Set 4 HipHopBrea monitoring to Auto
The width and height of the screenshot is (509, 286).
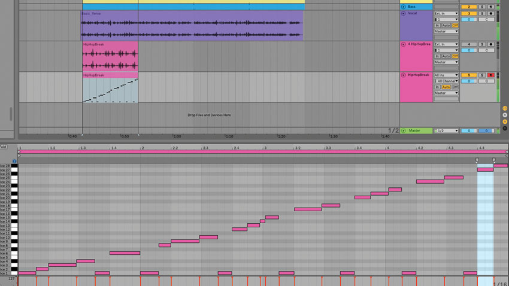point(446,56)
